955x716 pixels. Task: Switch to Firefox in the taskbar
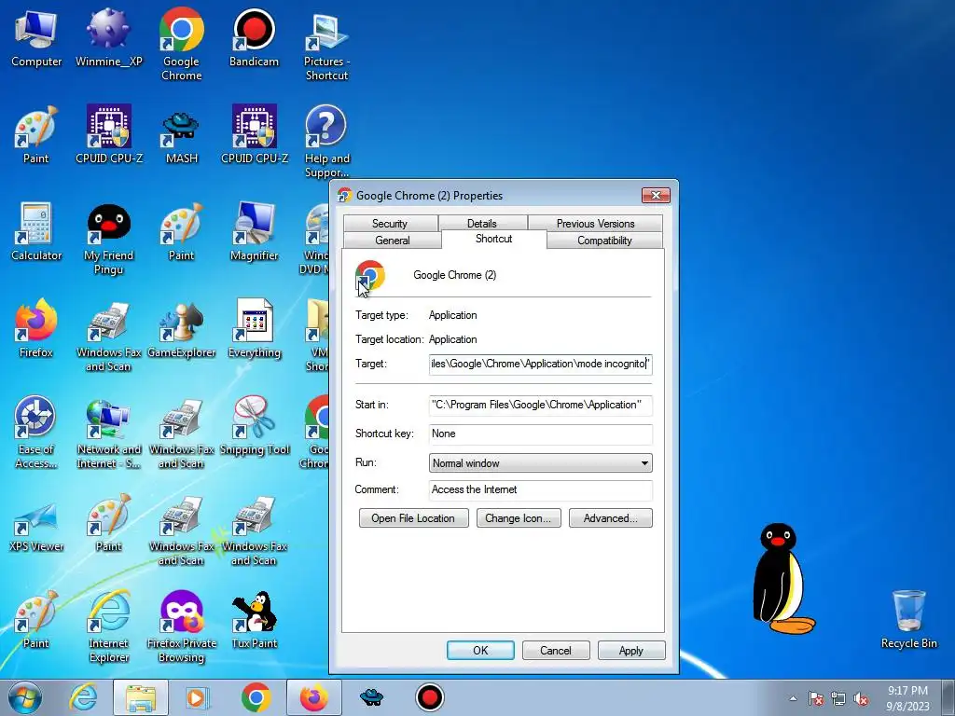[x=313, y=697]
